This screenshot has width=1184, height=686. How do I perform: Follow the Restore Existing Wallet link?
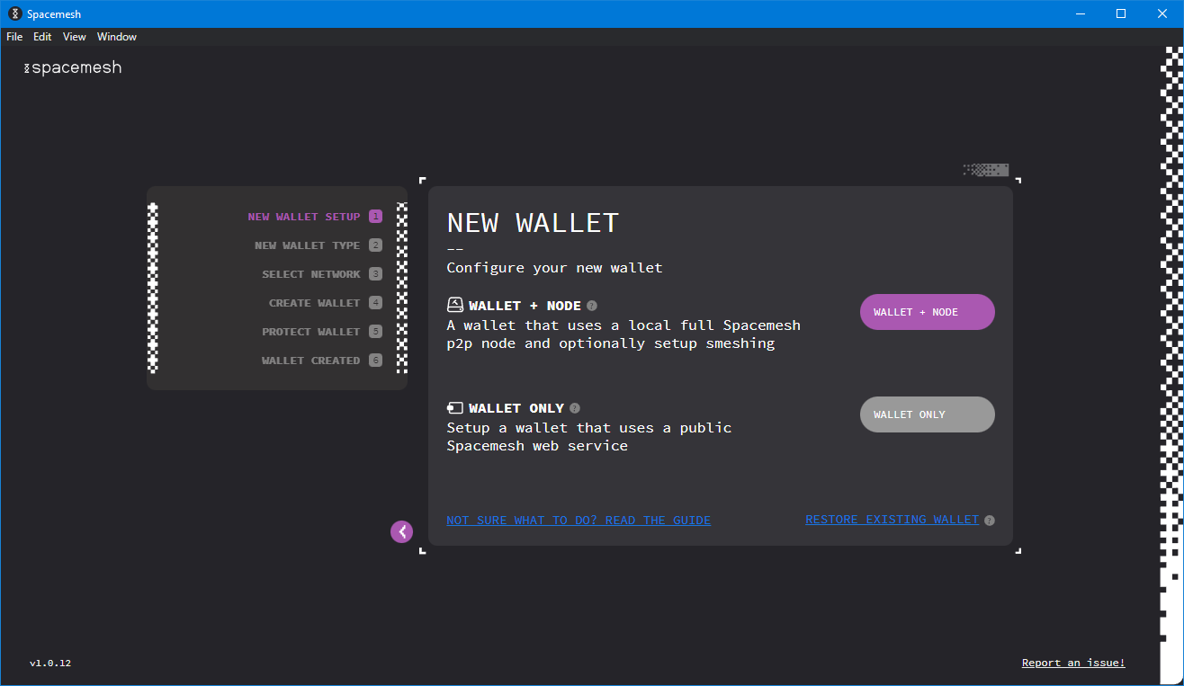pyautogui.click(x=892, y=520)
